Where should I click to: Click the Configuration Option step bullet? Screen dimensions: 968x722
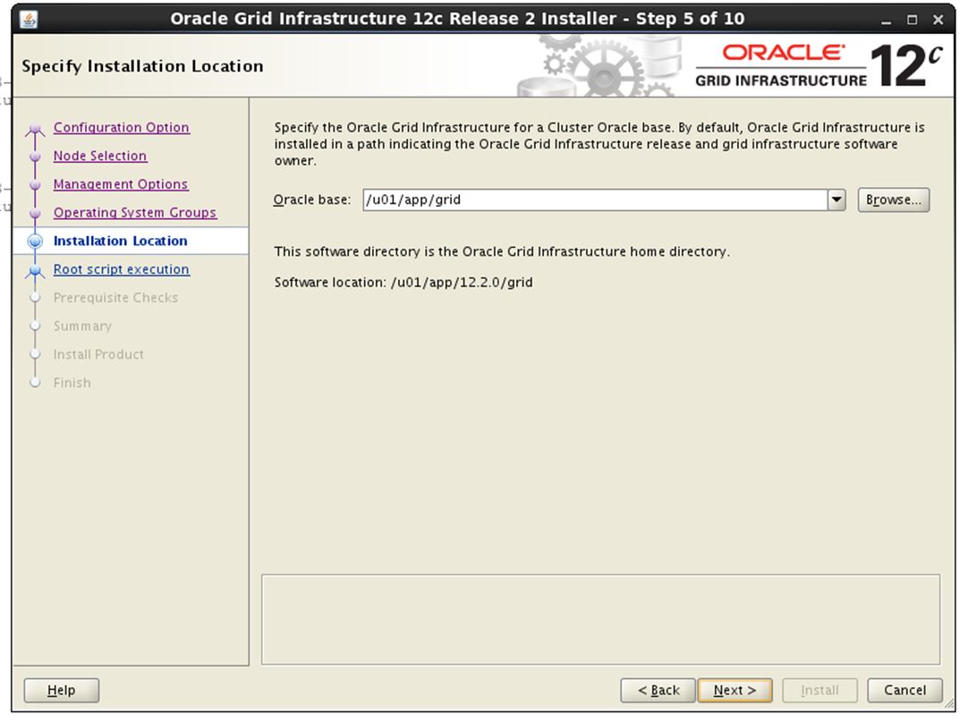tap(36, 130)
